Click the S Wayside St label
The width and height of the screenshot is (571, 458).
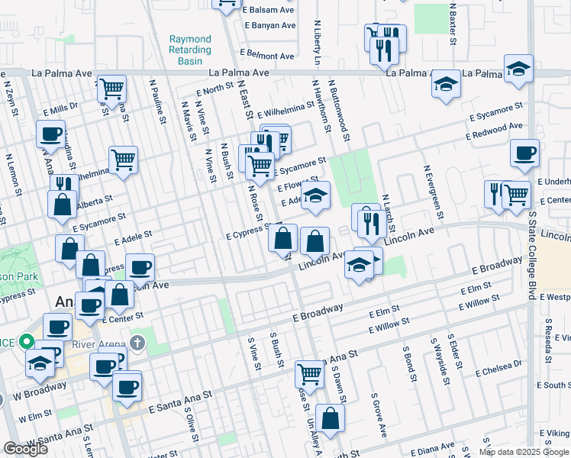pos(440,362)
